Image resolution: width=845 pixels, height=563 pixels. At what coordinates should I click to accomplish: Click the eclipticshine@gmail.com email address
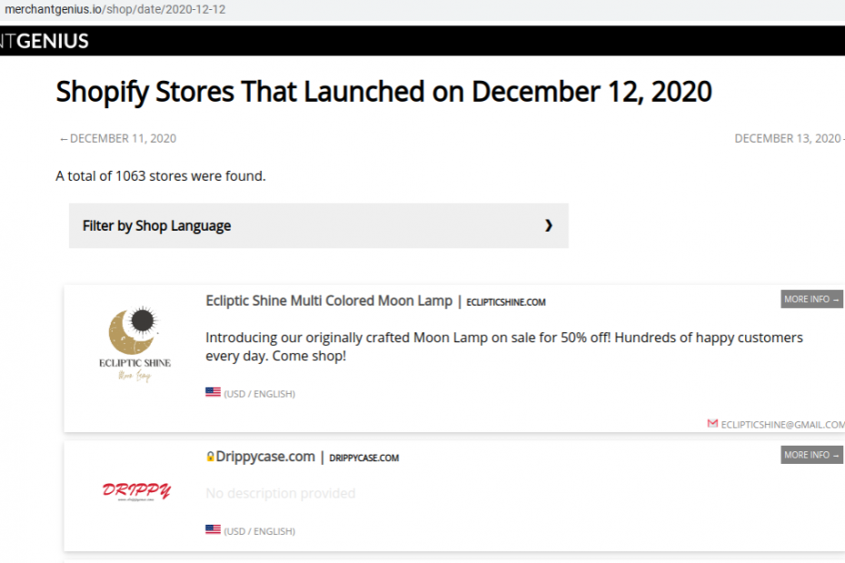[x=782, y=425]
